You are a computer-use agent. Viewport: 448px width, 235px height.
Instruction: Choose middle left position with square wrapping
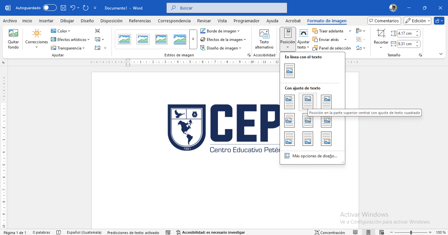point(289,120)
